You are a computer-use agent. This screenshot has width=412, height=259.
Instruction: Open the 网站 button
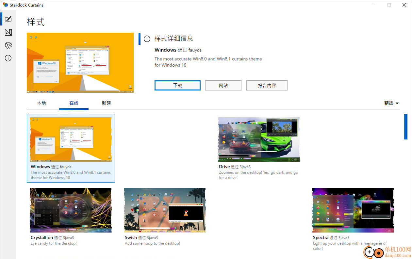[x=223, y=86]
